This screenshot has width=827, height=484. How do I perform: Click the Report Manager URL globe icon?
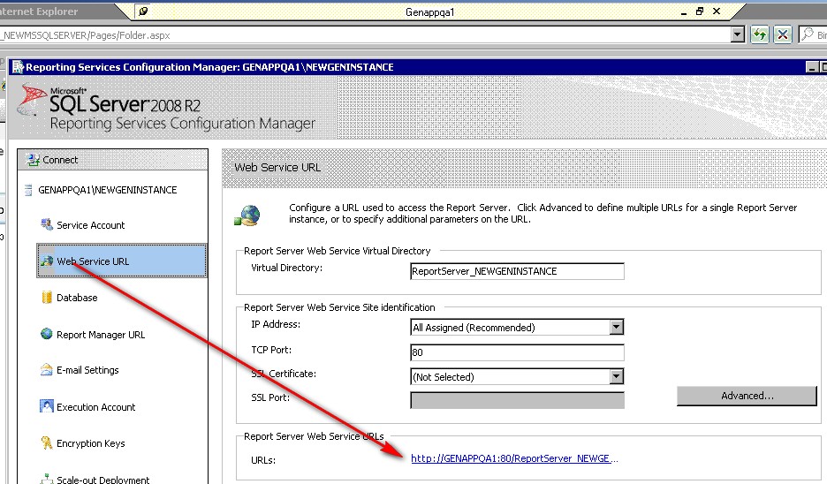[47, 334]
